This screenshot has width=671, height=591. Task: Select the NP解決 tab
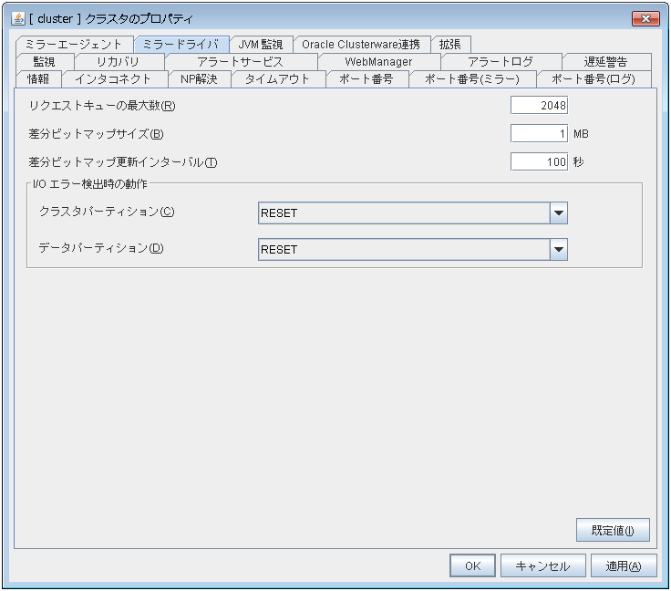pos(199,78)
